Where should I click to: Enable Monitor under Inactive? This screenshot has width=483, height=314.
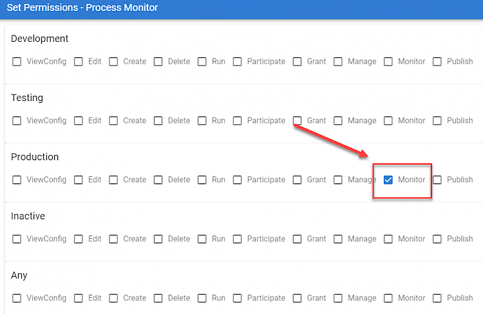click(x=388, y=239)
